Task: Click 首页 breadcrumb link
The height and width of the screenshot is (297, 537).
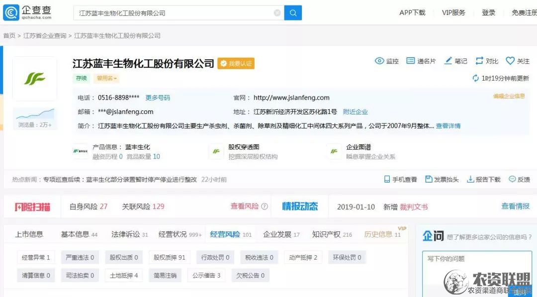Action: click(9, 36)
